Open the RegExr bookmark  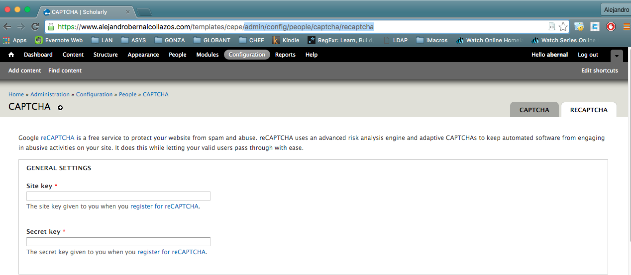pos(341,40)
